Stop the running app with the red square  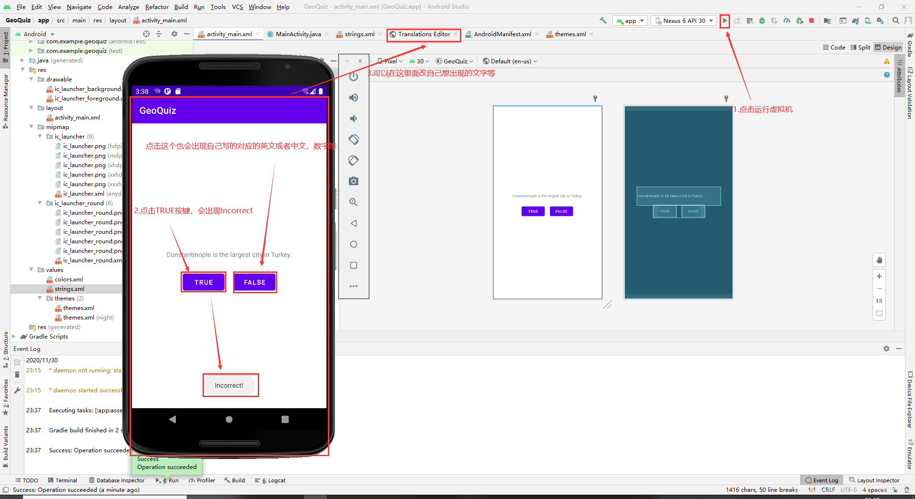tap(812, 20)
